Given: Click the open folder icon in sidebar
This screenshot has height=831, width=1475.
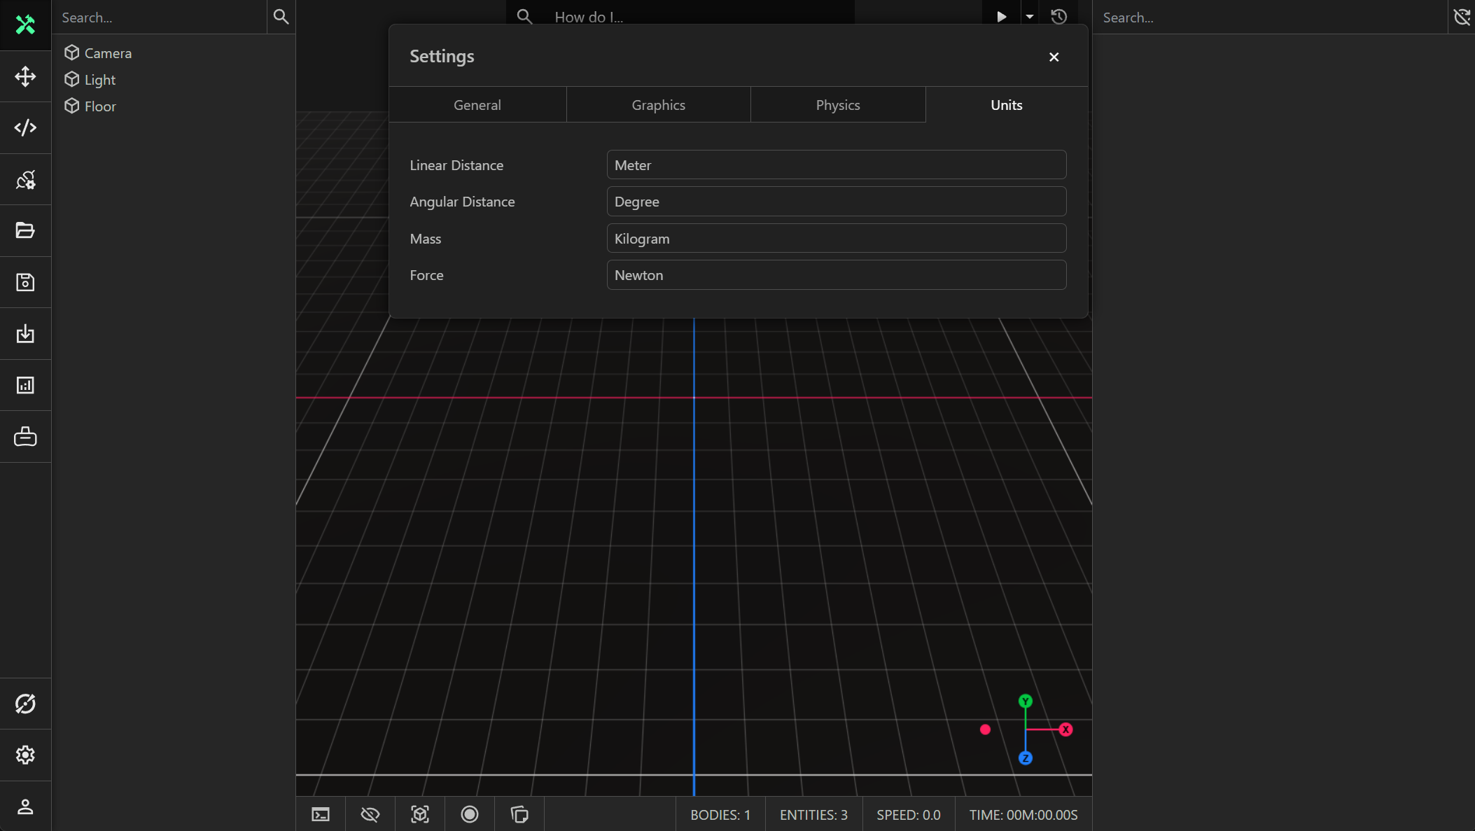Looking at the screenshot, I should (25, 230).
